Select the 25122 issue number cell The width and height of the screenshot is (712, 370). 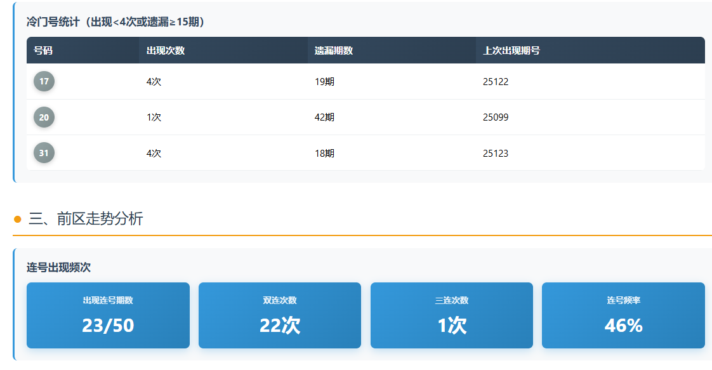[x=590, y=82]
